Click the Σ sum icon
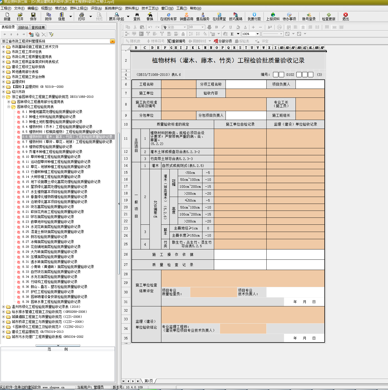Screen dimensions: 388x390 [232, 34]
